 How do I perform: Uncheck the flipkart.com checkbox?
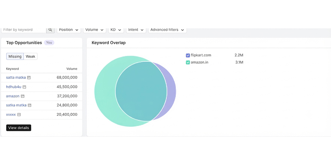(188, 55)
